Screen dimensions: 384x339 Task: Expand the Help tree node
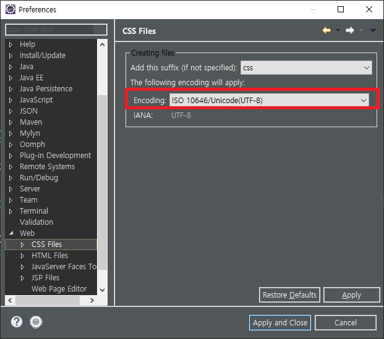(11, 44)
